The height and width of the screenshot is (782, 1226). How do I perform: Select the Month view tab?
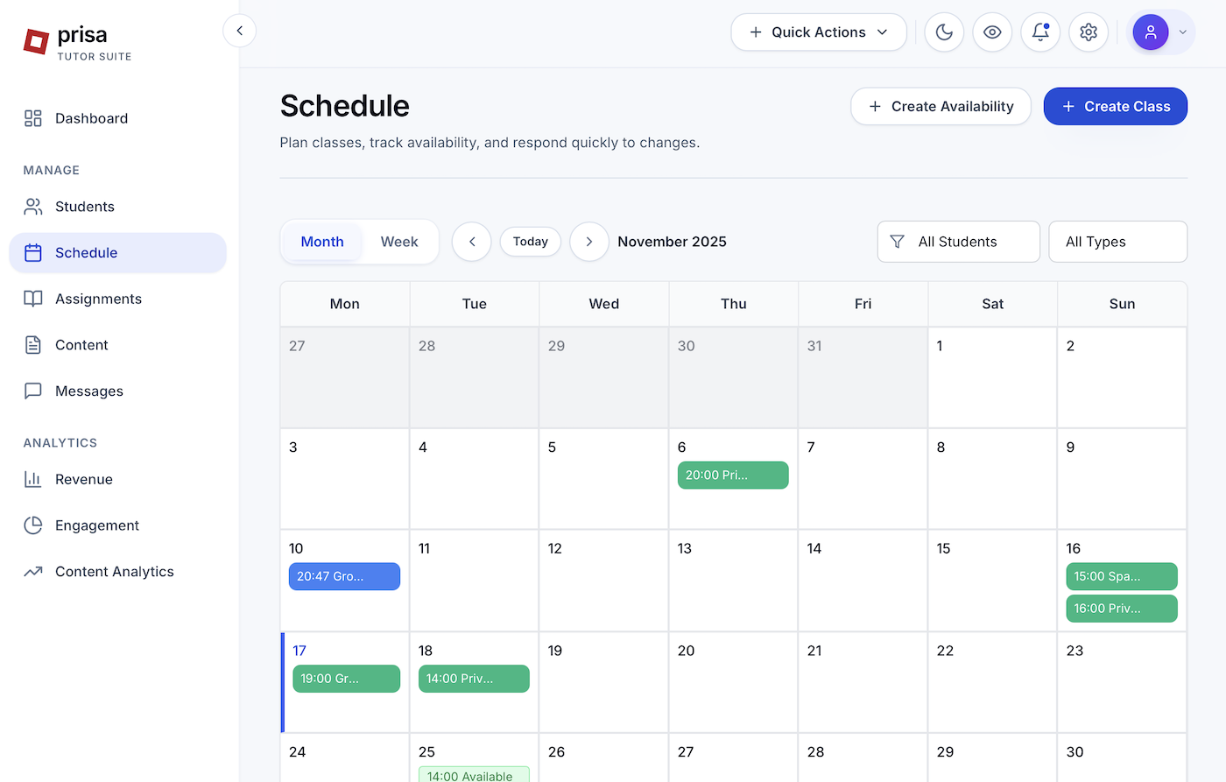(321, 241)
